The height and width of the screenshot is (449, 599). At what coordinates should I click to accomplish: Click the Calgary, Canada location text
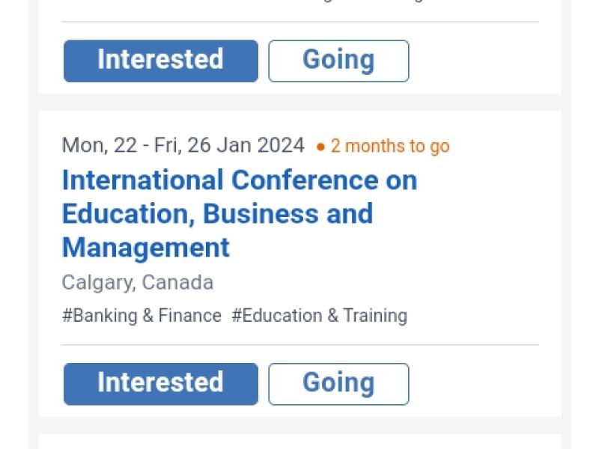click(138, 283)
